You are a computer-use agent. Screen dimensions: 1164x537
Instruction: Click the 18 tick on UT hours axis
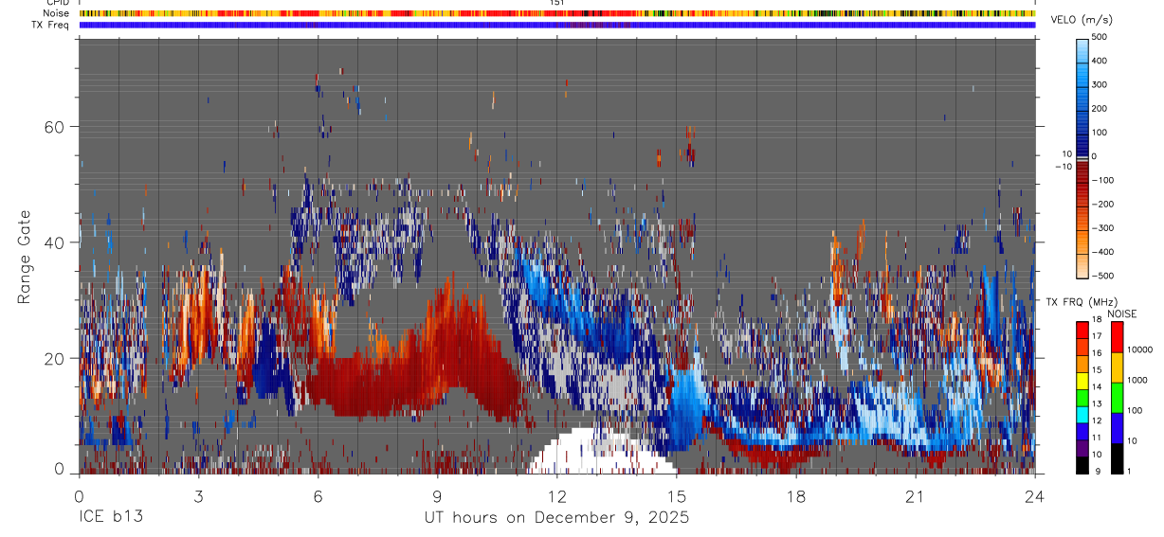click(x=795, y=496)
